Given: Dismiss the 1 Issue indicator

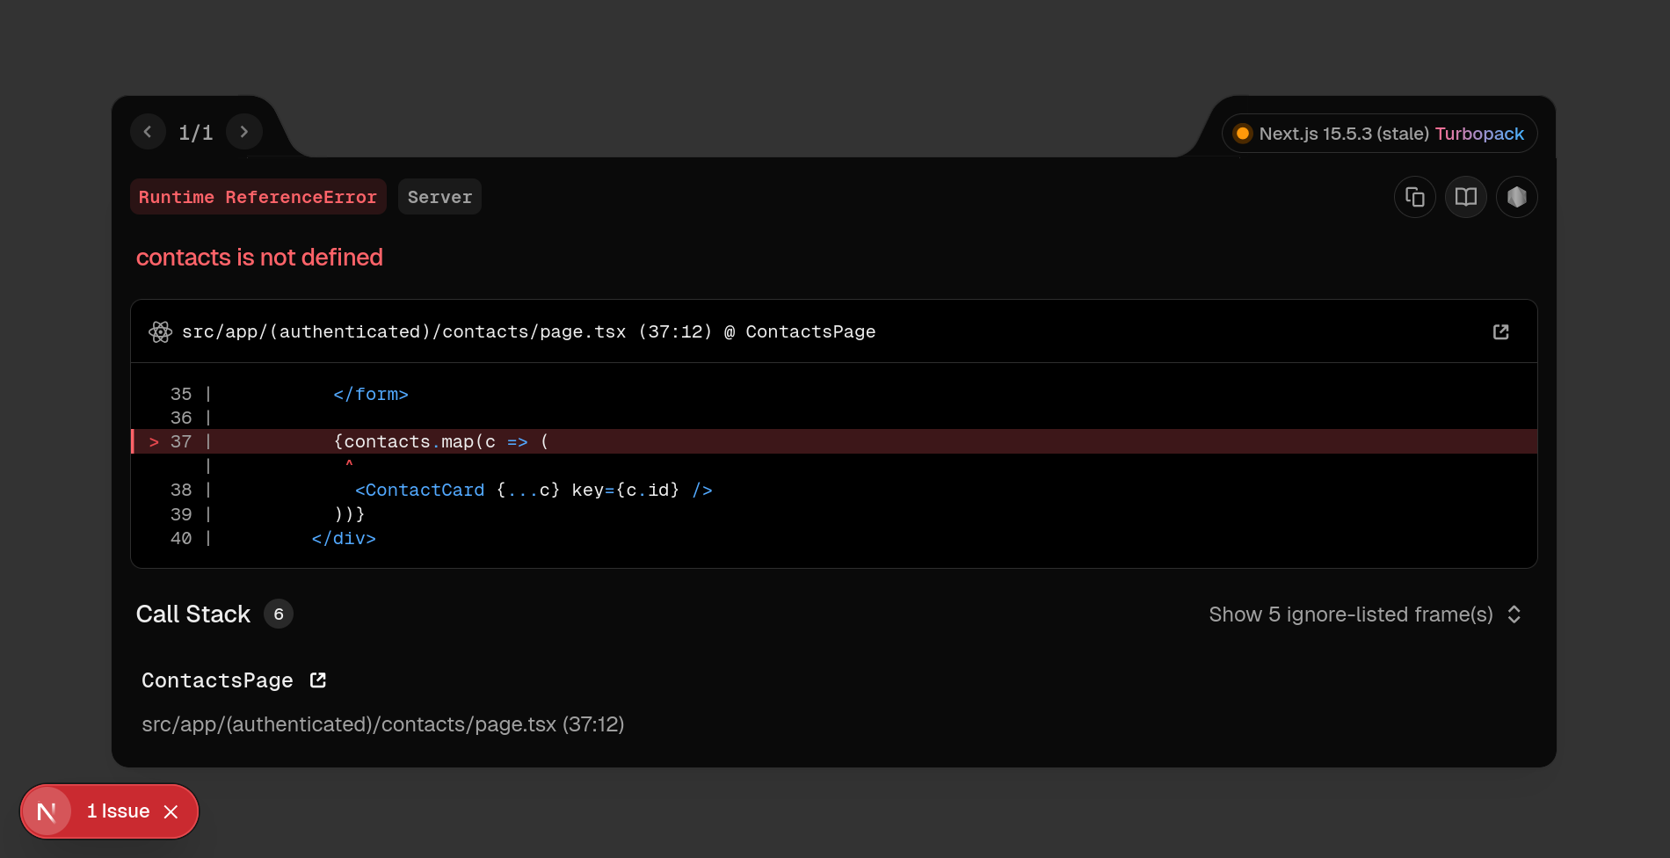Looking at the screenshot, I should 171,811.
